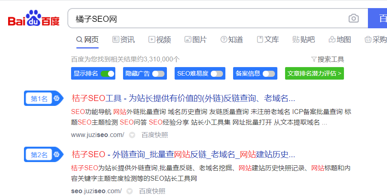This screenshot has height=196, width=387.
Task: Open 桔子SEO工具 result title link
Action: 184,98
